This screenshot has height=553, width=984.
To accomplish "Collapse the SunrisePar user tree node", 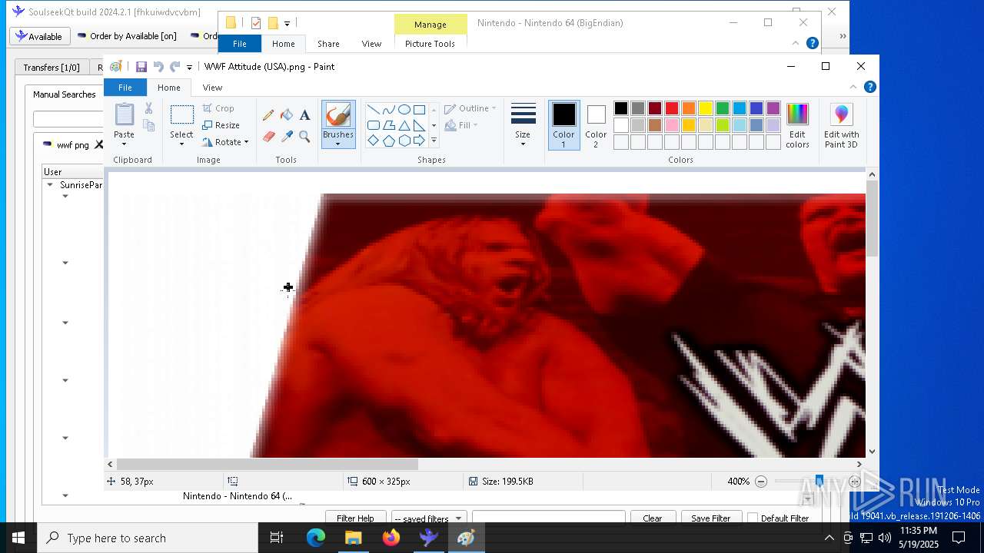I will [50, 185].
